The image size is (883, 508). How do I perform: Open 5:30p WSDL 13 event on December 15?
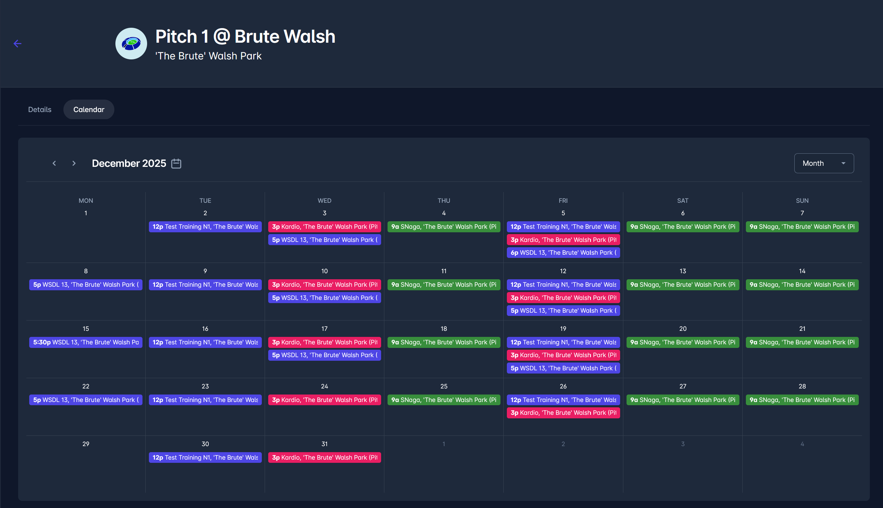click(x=86, y=342)
